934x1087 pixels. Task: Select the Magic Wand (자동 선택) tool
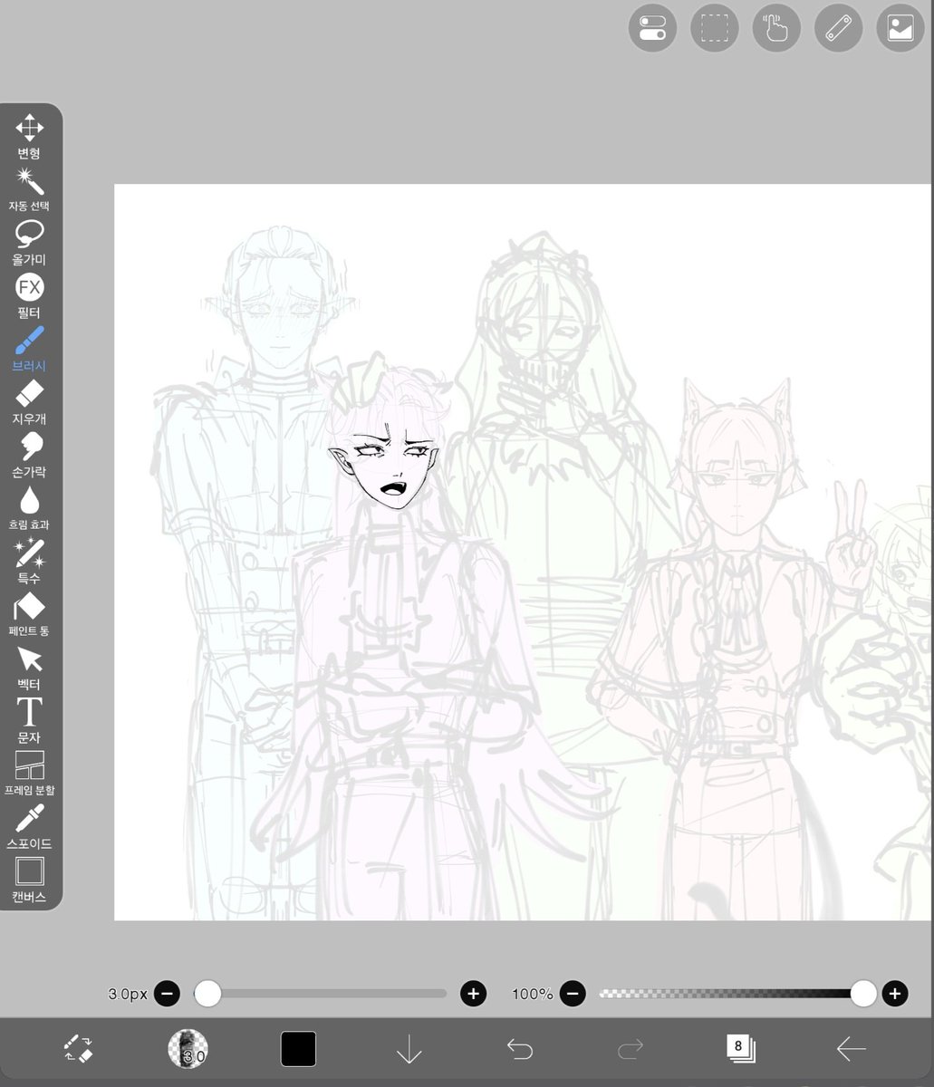point(29,189)
